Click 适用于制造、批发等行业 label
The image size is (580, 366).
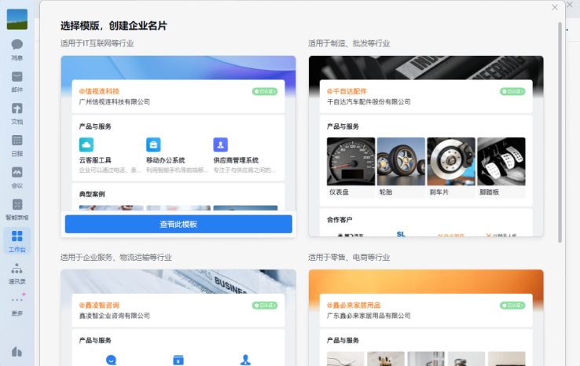pos(349,43)
